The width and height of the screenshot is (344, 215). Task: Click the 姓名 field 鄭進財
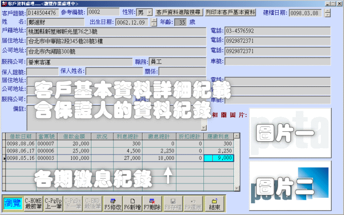[56, 22]
